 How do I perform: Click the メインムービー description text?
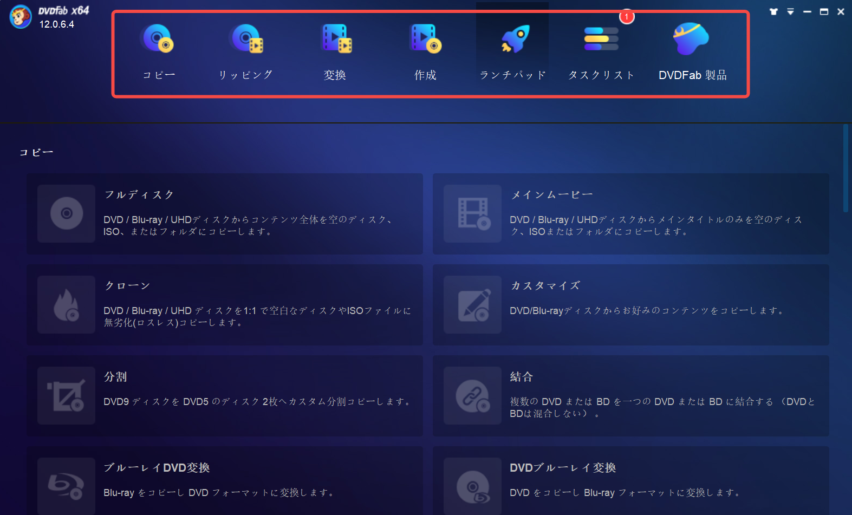(656, 225)
